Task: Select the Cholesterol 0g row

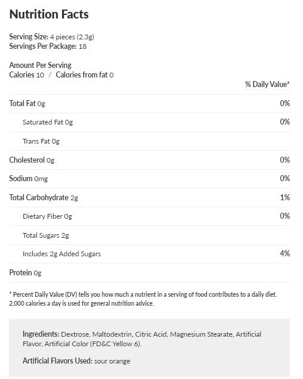Action: [150, 160]
